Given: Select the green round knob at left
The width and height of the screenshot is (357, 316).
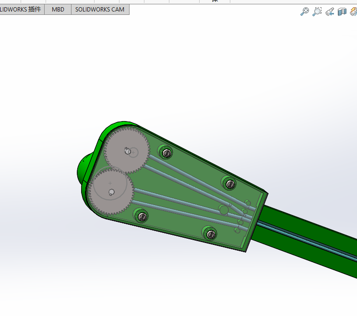Looking at the screenshot, I should tap(84, 169).
